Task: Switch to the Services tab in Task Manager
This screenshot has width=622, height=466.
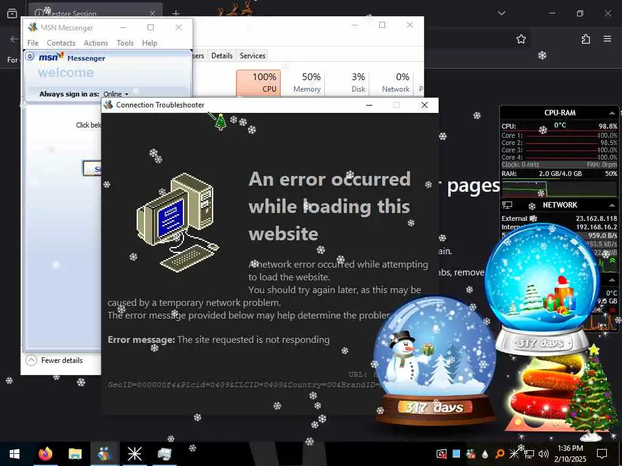Action: [x=252, y=55]
